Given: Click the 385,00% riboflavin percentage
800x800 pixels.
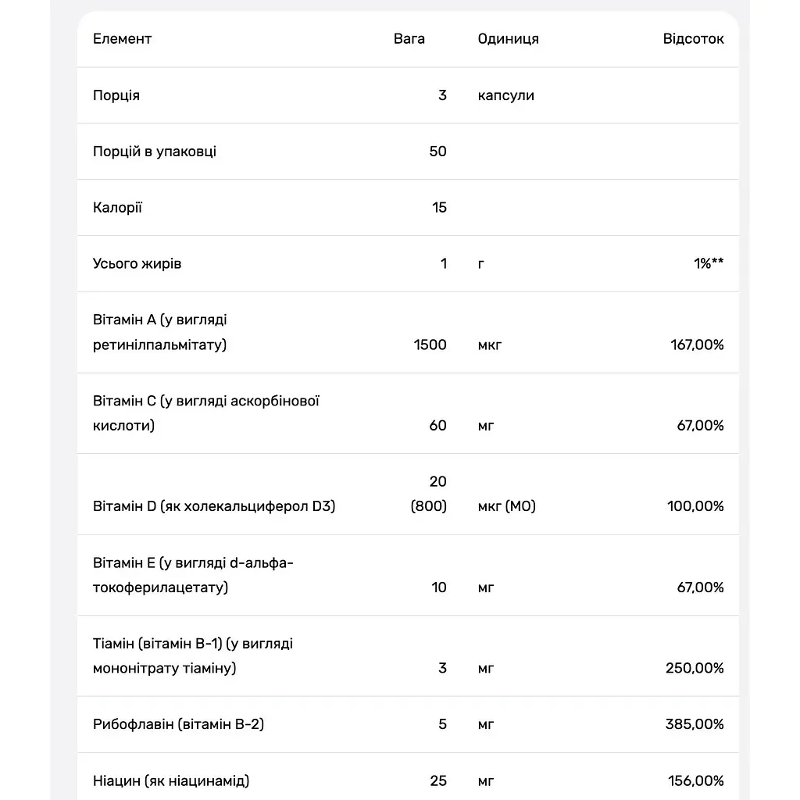Looking at the screenshot, I should (695, 724).
